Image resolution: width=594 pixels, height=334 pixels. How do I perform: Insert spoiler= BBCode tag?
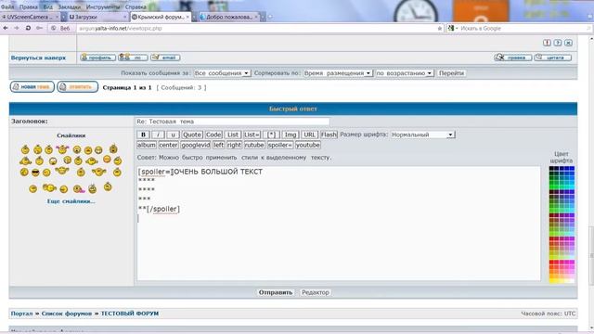tap(280, 145)
